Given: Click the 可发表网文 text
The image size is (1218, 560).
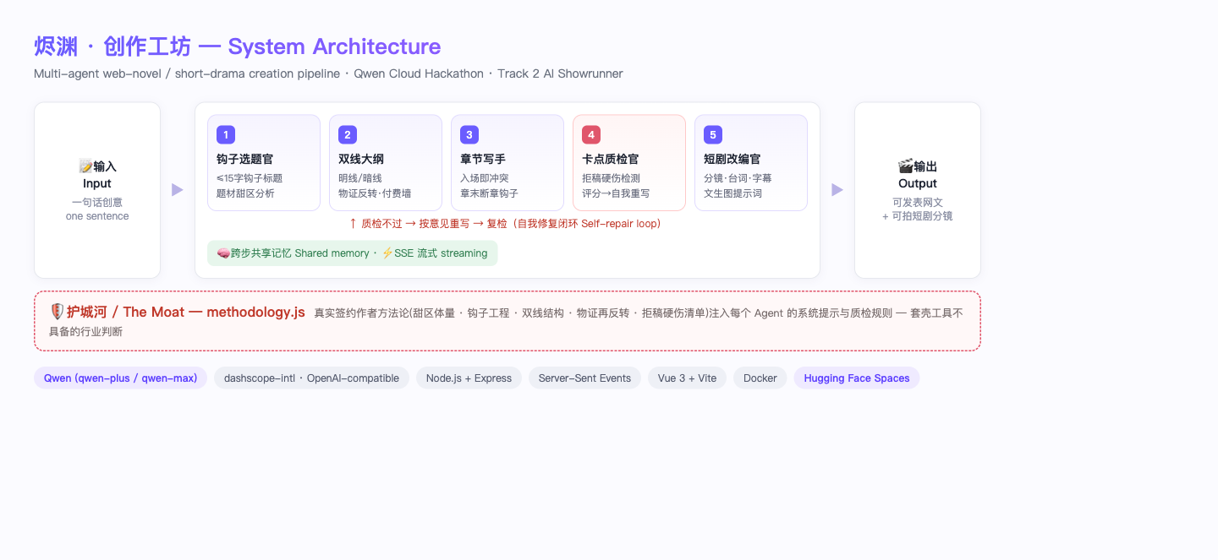Looking at the screenshot, I should [918, 203].
